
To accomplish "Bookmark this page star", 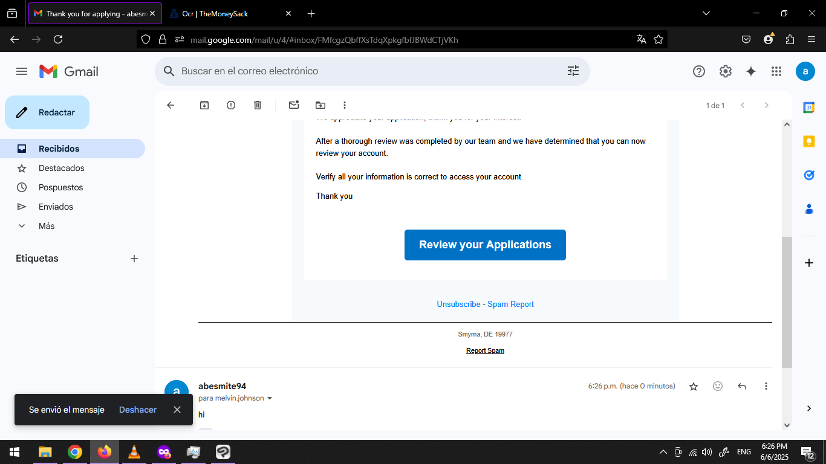I will pos(659,39).
